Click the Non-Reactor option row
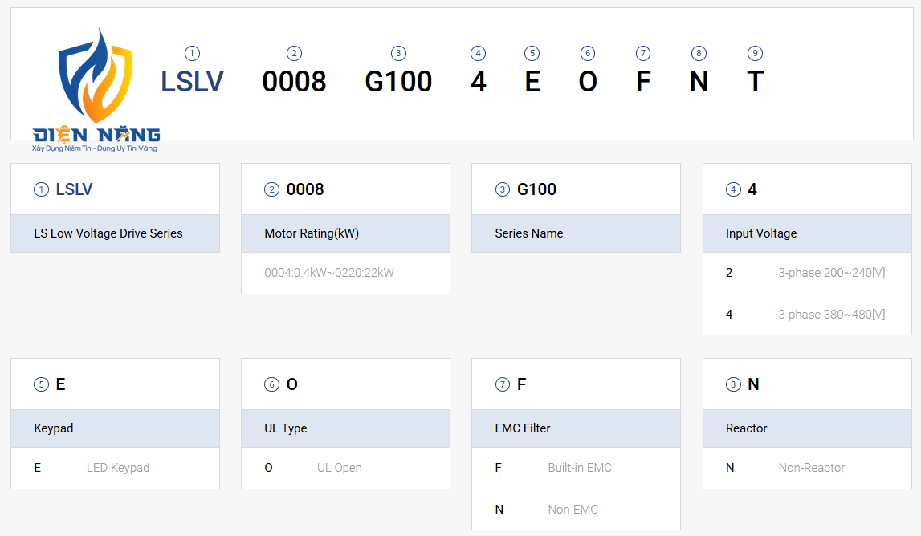 click(x=807, y=468)
